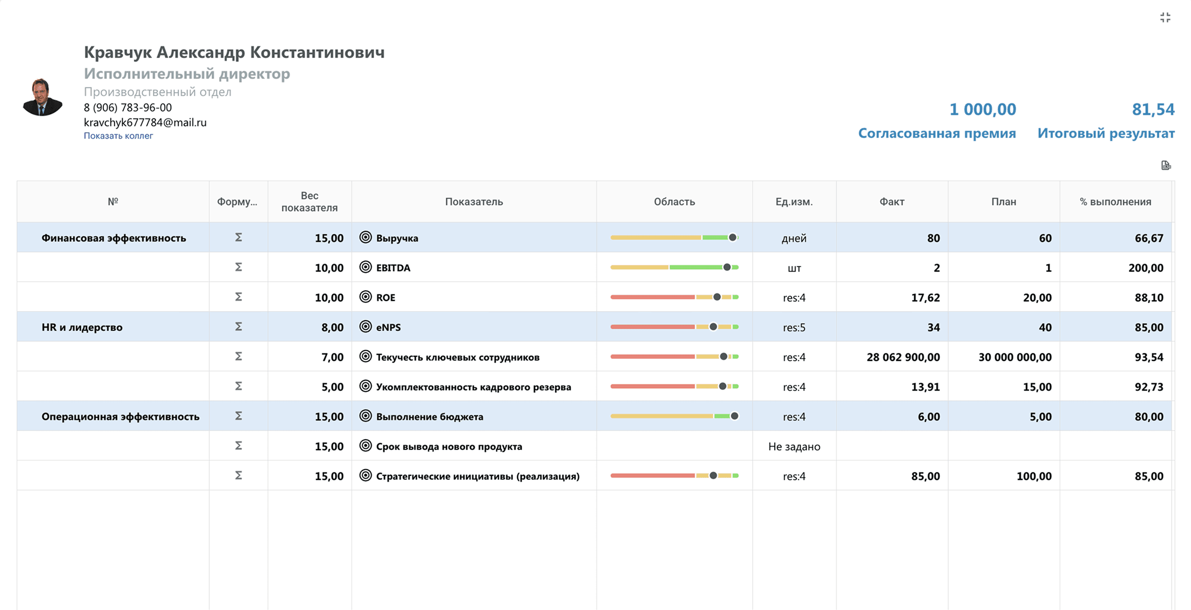Click the target icon next to Выручка
The height and width of the screenshot is (610, 1191).
click(365, 237)
